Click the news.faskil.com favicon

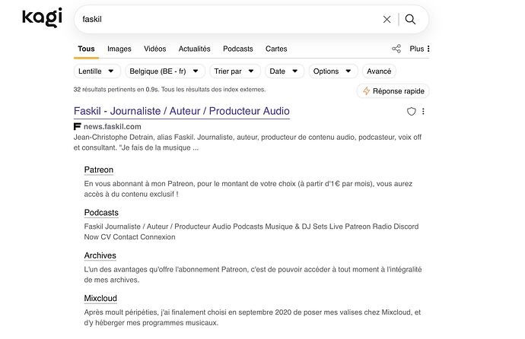(x=77, y=126)
